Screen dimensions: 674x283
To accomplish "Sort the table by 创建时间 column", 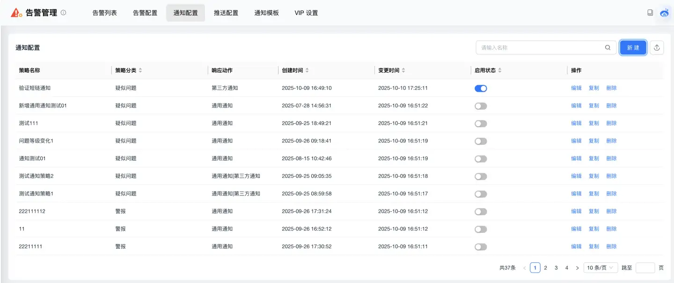I will pyautogui.click(x=308, y=70).
